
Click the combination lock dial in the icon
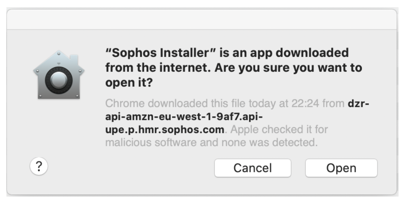(x=59, y=80)
